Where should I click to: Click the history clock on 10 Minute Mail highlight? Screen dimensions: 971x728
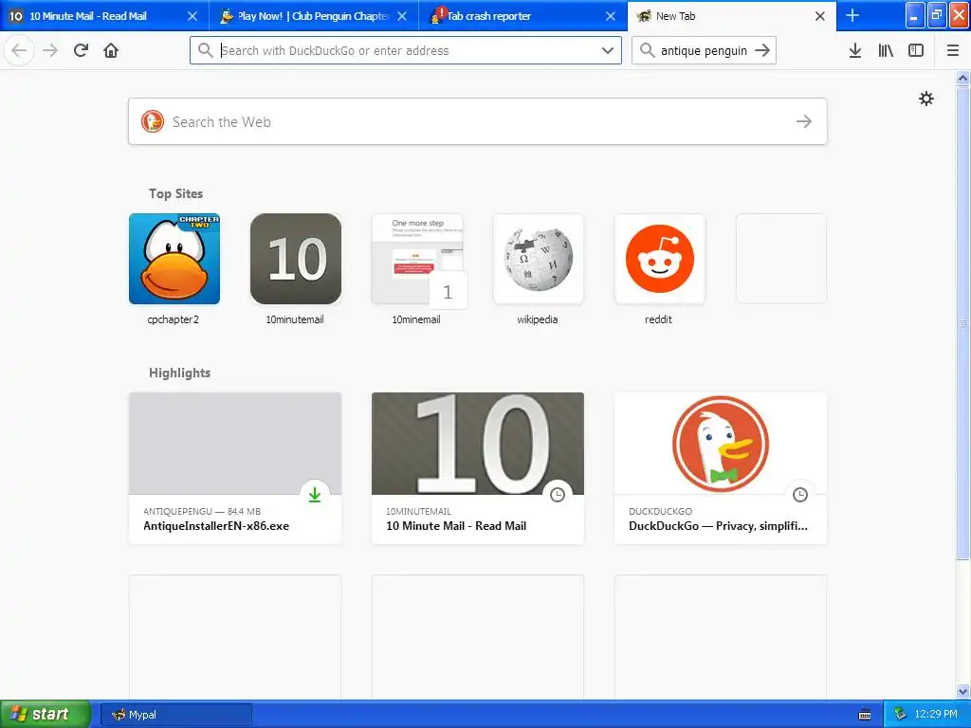coord(558,495)
